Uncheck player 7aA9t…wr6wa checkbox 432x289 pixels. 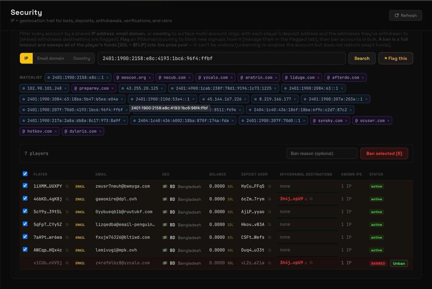click(25, 237)
